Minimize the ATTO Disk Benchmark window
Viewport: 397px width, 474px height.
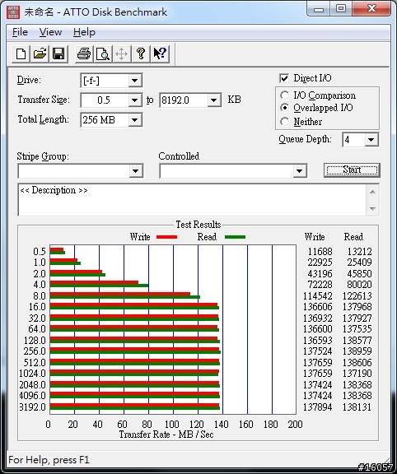click(x=319, y=9)
